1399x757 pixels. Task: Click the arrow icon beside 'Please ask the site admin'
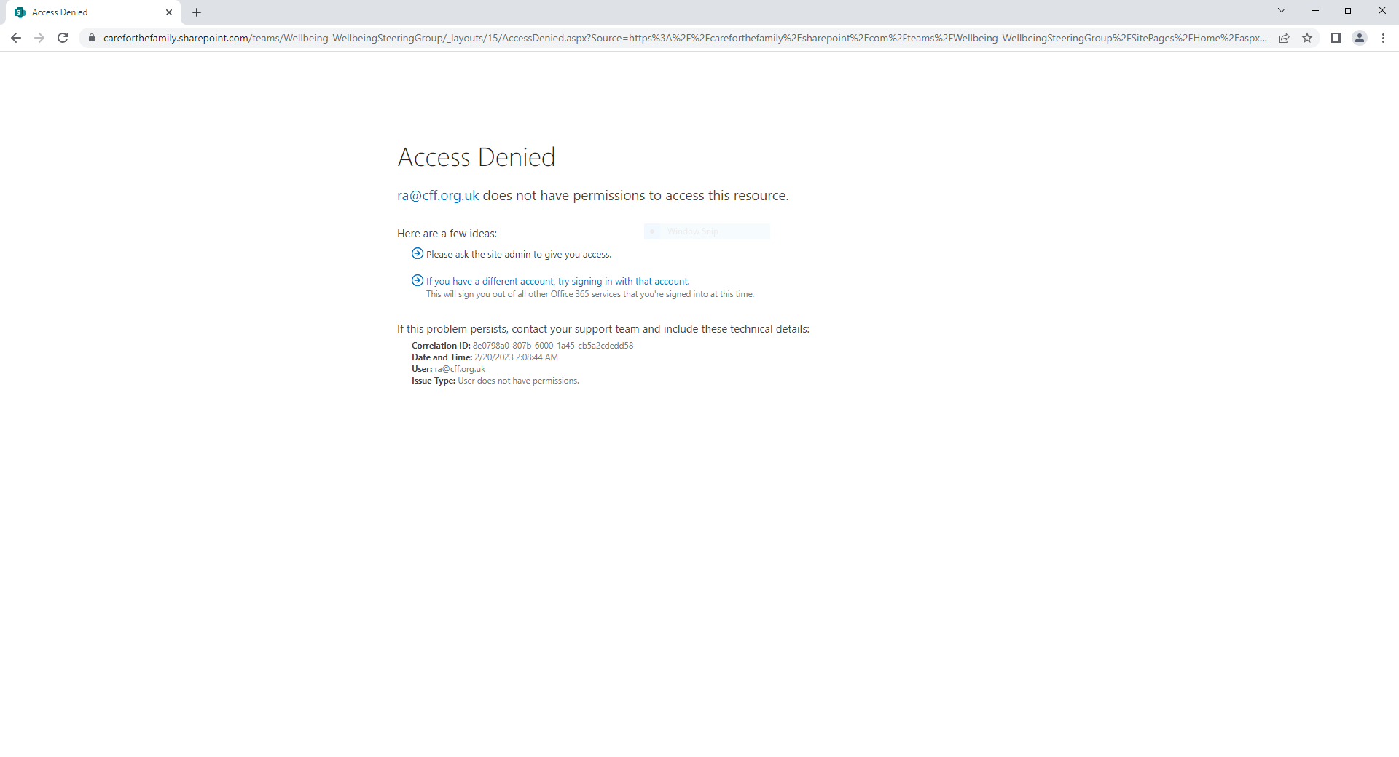tap(418, 253)
